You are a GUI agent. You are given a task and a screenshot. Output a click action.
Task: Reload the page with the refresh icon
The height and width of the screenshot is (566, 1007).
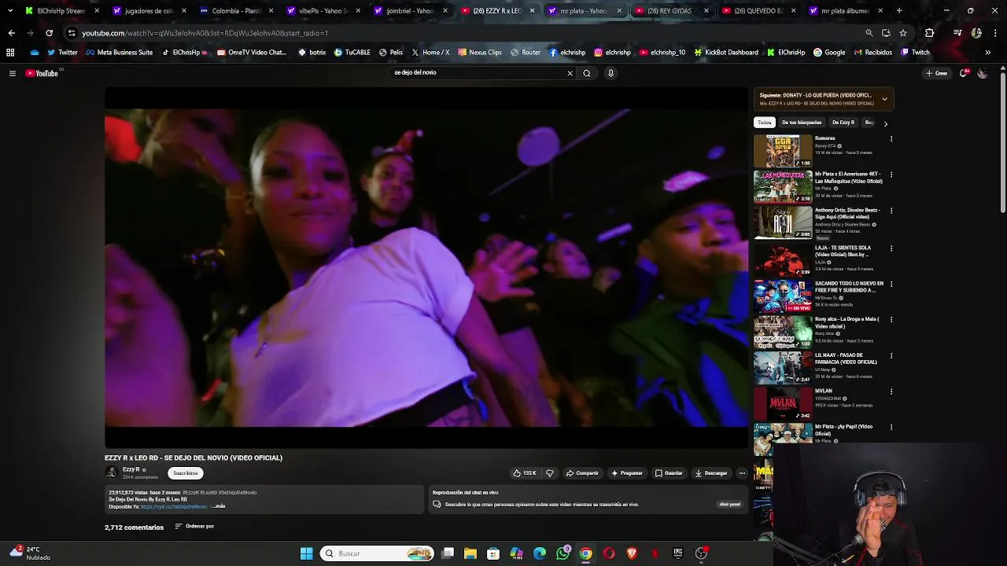[x=49, y=33]
